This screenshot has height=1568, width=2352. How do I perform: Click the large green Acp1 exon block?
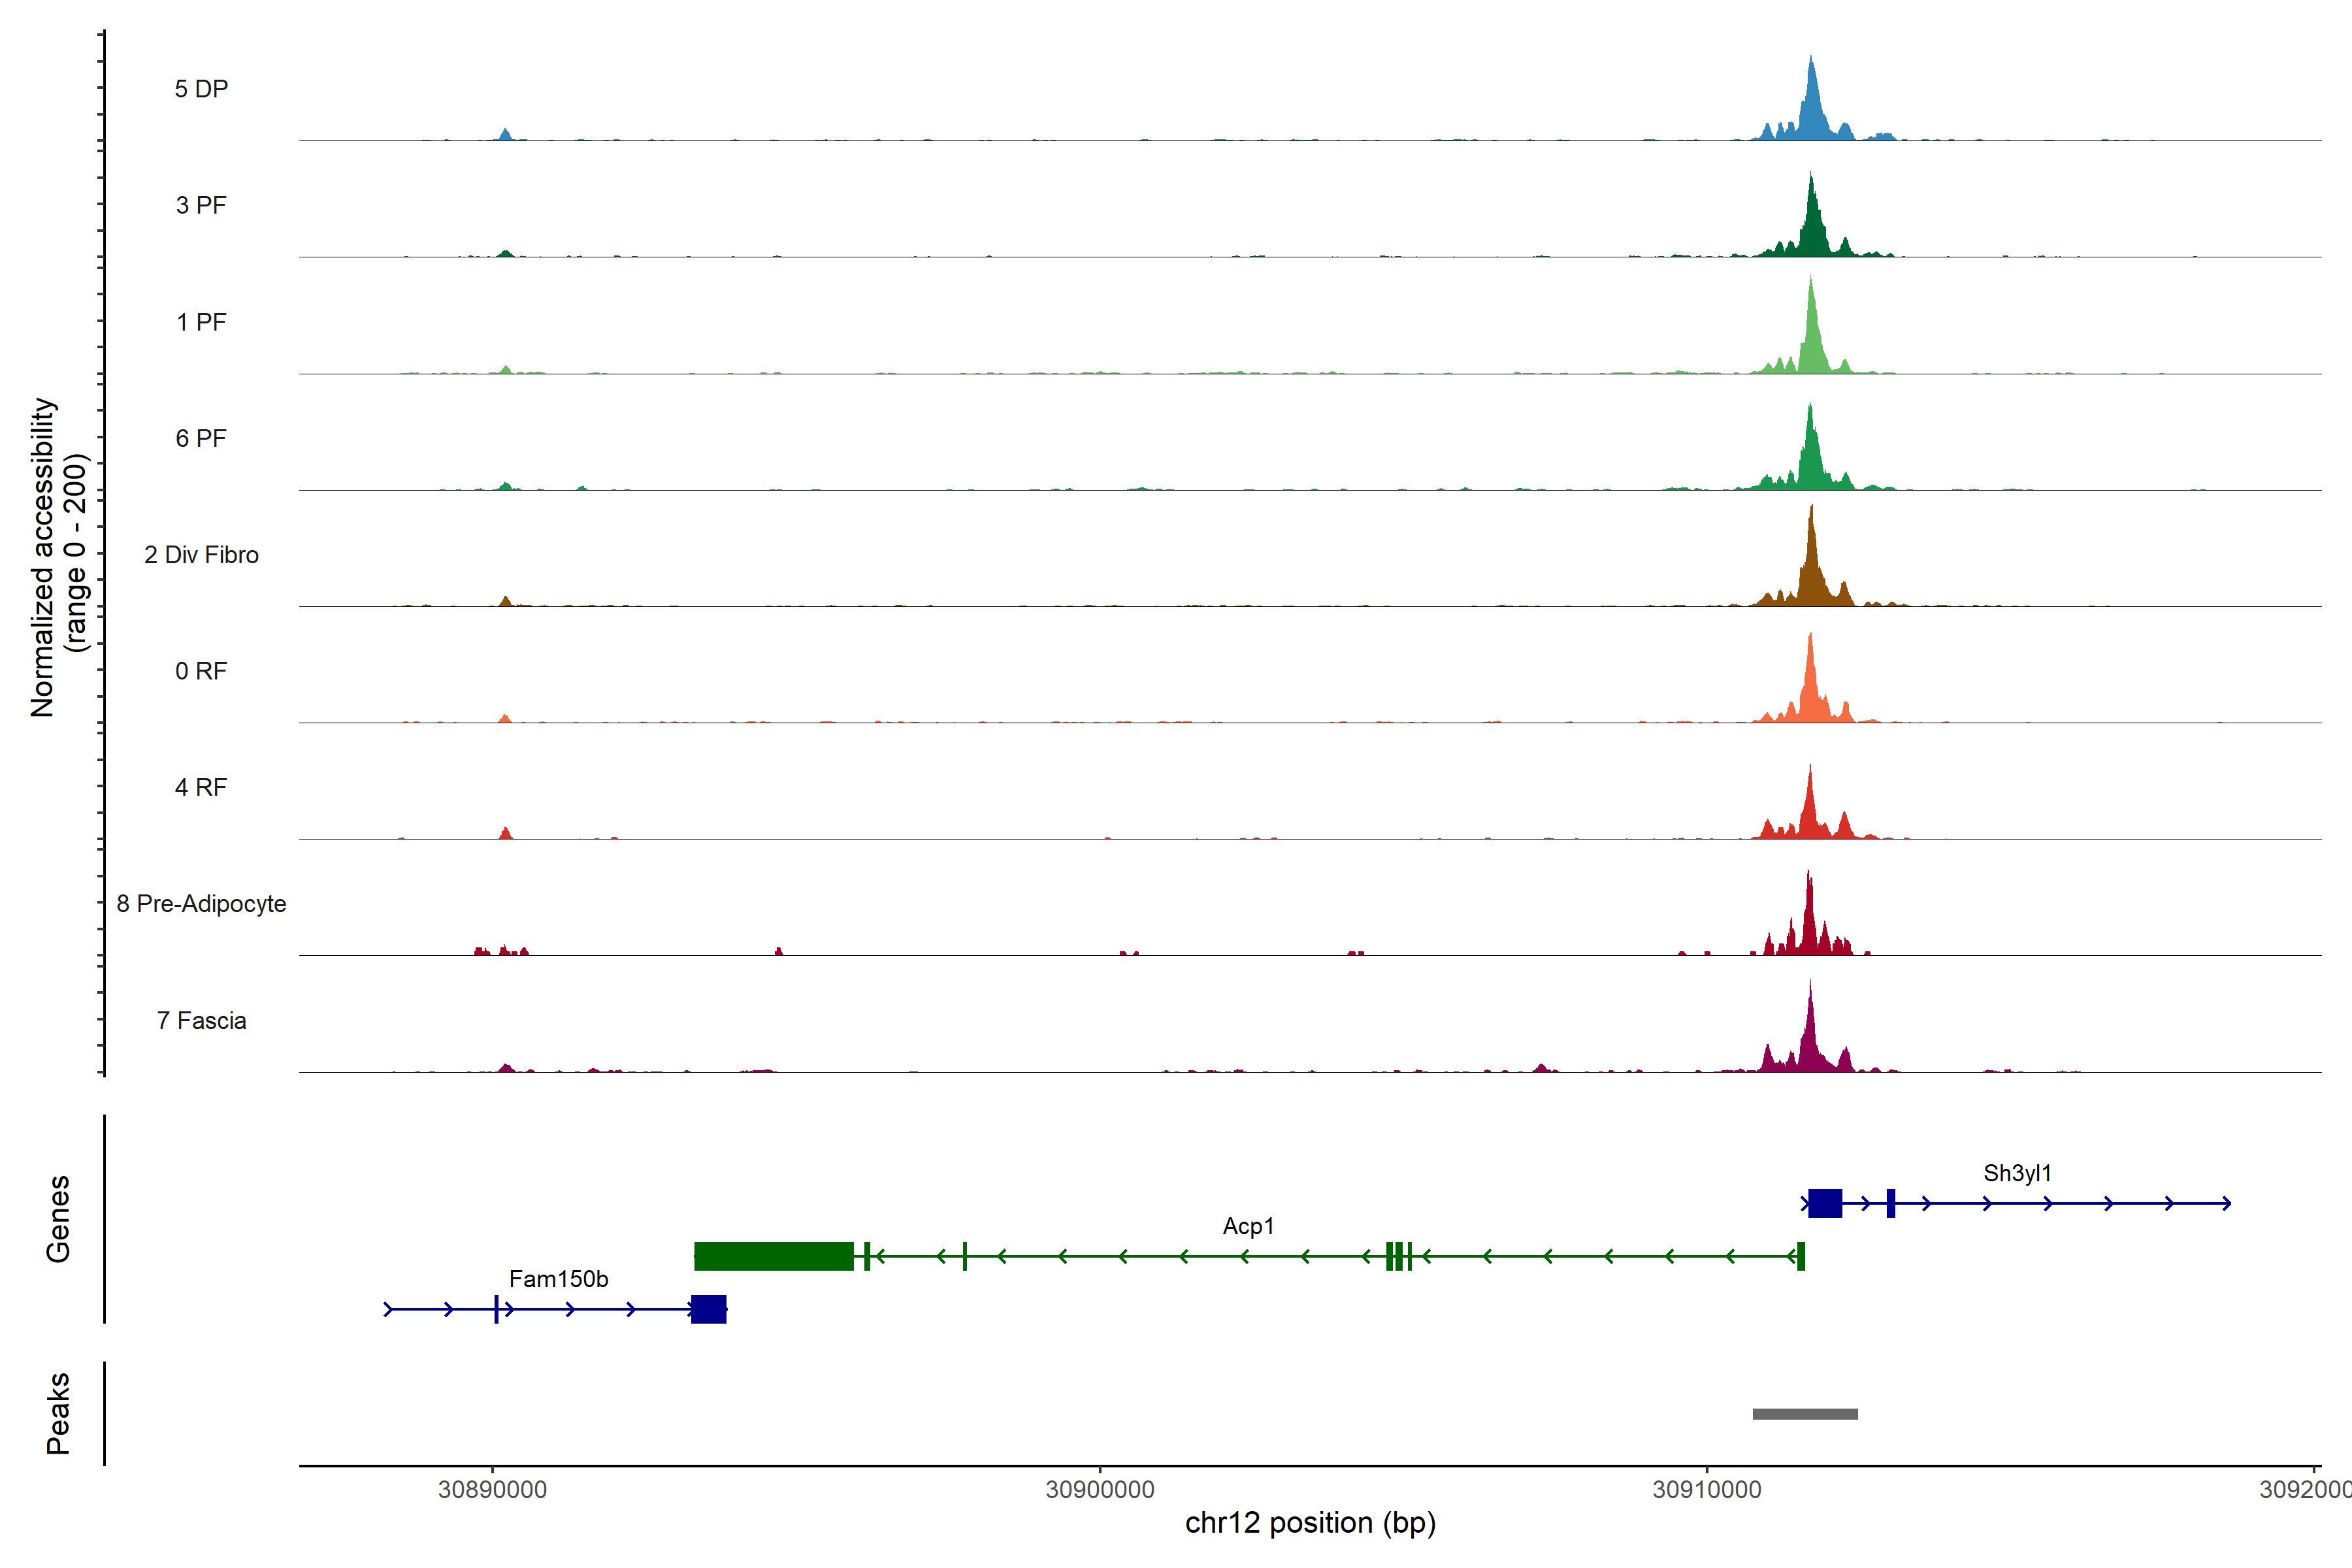coord(773,1256)
